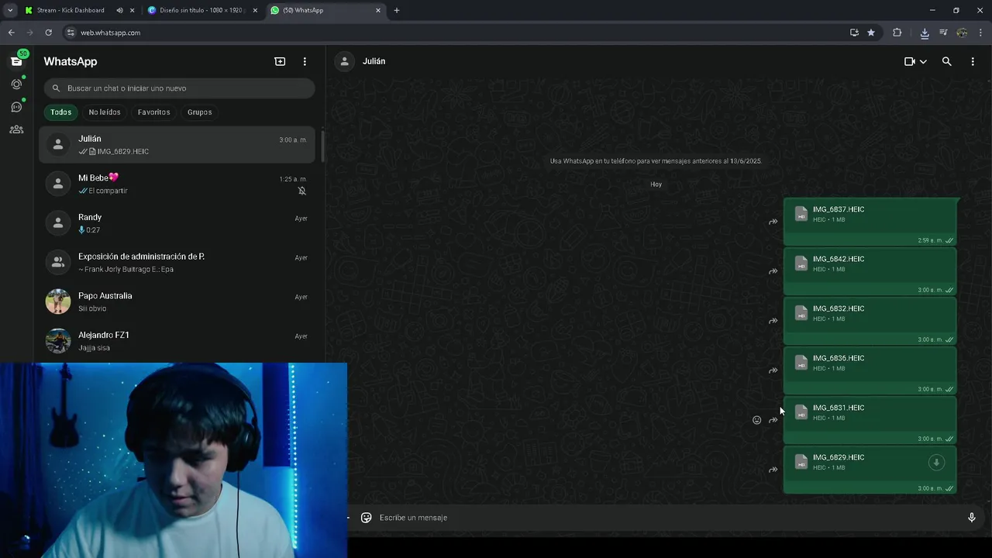Open the Chats sidebar icon with unread badge
This screenshot has width=992, height=558.
(x=16, y=61)
